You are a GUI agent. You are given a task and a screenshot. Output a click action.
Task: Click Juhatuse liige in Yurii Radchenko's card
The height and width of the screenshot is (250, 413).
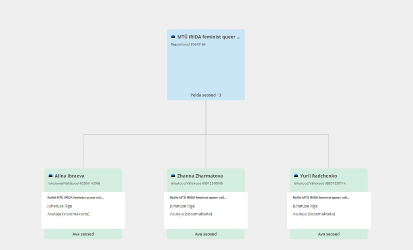[305, 206]
